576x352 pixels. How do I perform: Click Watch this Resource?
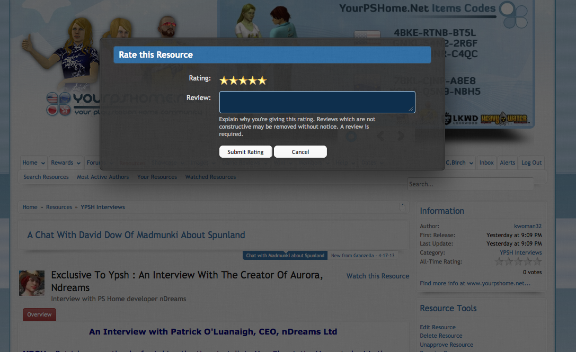point(378,276)
